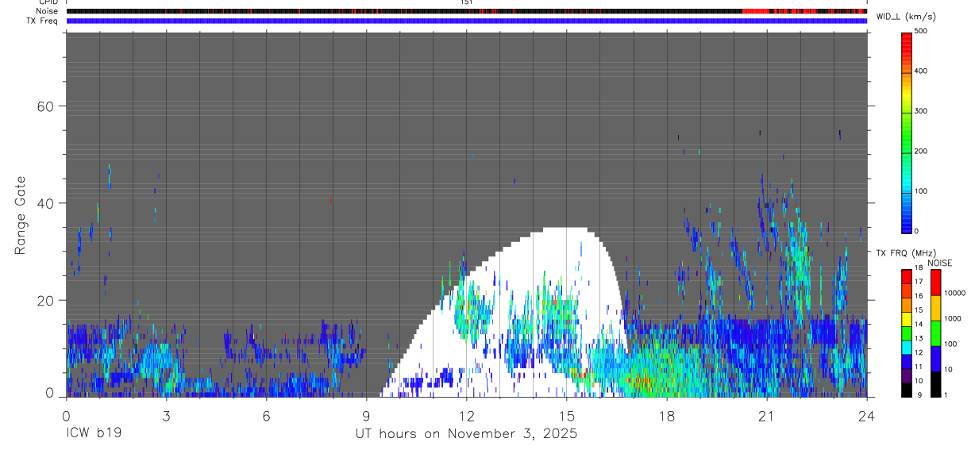
Task: Click the 500 tick on the width colorbar
Action: (x=922, y=31)
